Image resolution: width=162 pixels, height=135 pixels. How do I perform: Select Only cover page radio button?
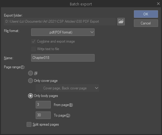[31, 81]
